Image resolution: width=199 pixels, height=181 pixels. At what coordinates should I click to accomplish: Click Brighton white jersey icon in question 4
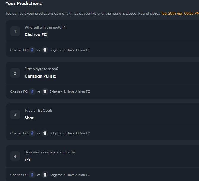tap(45, 175)
